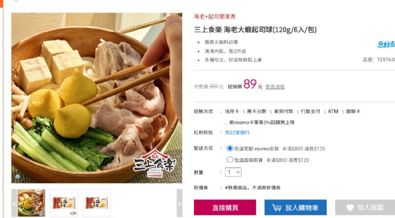
Task: Click the 直接購買 buy now button
Action: coord(225,207)
